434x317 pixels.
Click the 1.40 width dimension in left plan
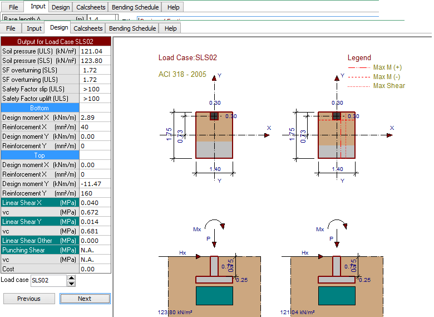tap(215, 169)
